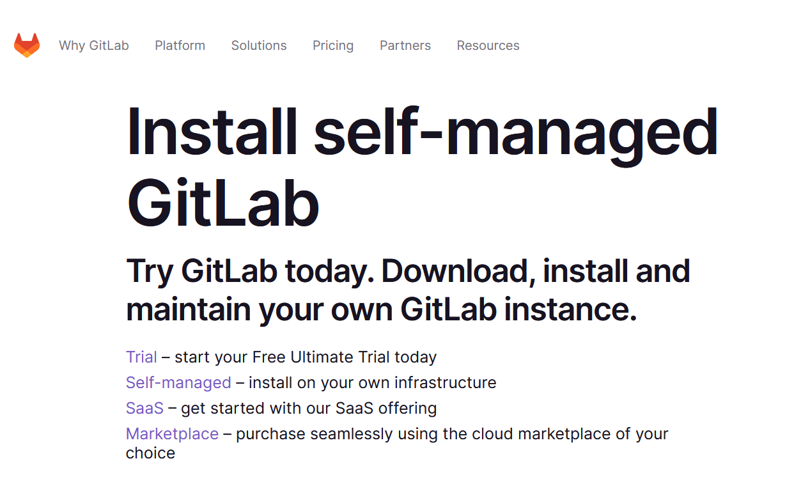Image resolution: width=794 pixels, height=500 pixels.
Task: Expand the Solutions navigation dropdown
Action: (259, 45)
